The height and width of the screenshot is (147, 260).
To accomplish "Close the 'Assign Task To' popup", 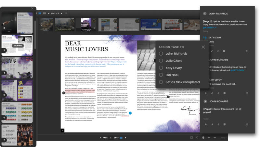I will pyautogui.click(x=203, y=47).
